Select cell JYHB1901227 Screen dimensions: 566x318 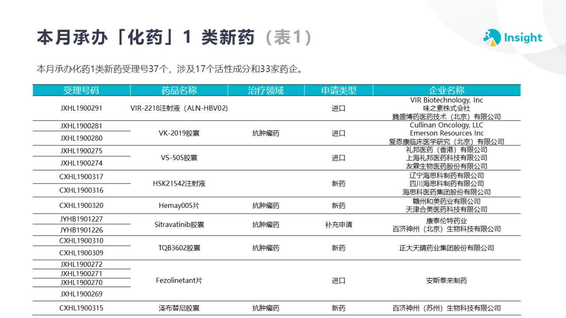coord(81,219)
